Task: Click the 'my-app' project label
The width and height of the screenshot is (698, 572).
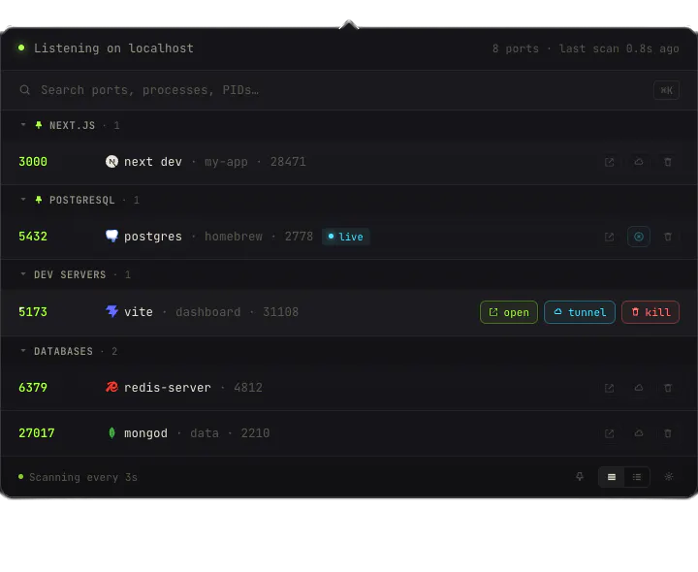Action: pyautogui.click(x=226, y=162)
